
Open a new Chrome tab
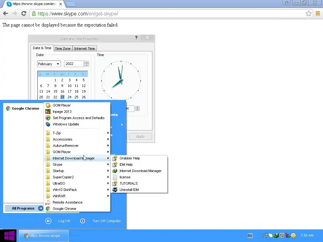pos(71,4)
